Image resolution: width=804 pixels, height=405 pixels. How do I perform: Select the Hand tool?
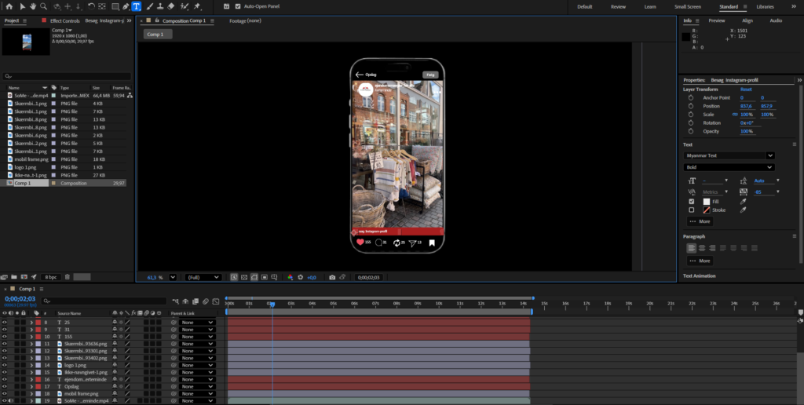pos(33,6)
